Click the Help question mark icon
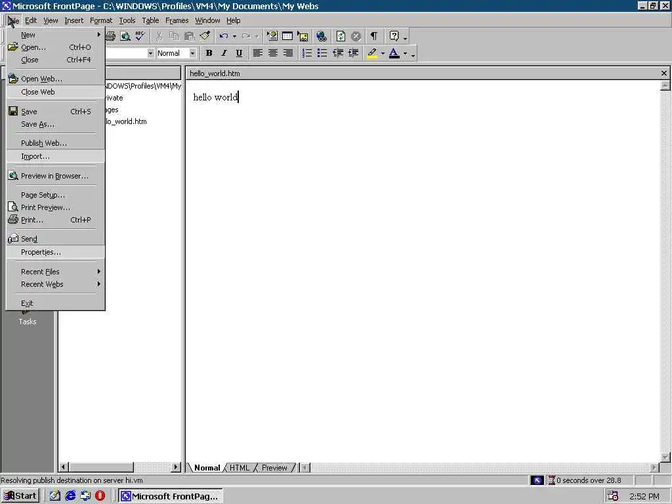This screenshot has height=504, width=672. 394,37
